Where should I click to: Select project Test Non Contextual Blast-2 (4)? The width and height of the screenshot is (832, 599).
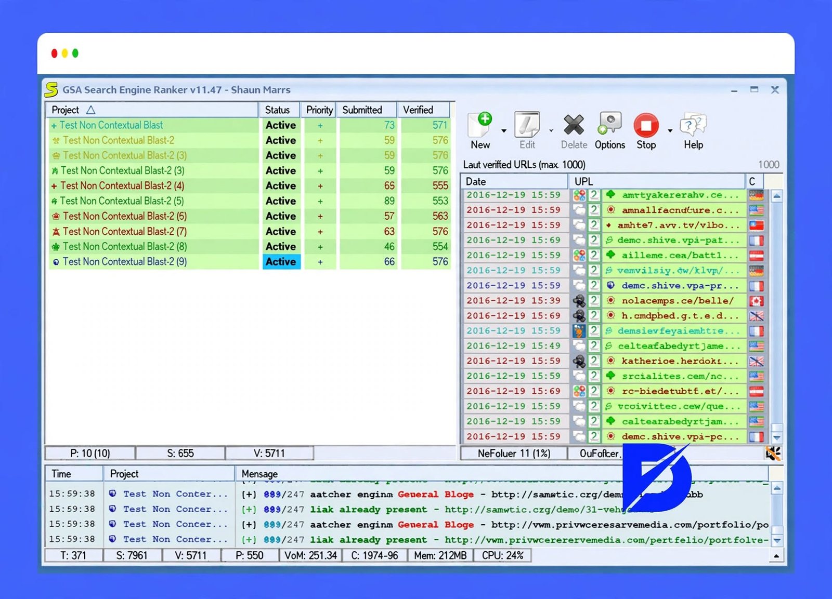tap(122, 185)
